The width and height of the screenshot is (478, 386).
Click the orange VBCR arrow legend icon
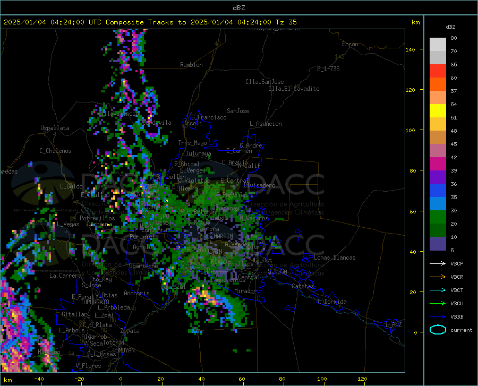tap(438, 277)
